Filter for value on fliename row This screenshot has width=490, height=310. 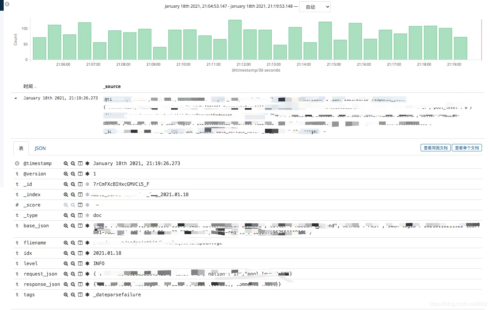click(x=66, y=243)
